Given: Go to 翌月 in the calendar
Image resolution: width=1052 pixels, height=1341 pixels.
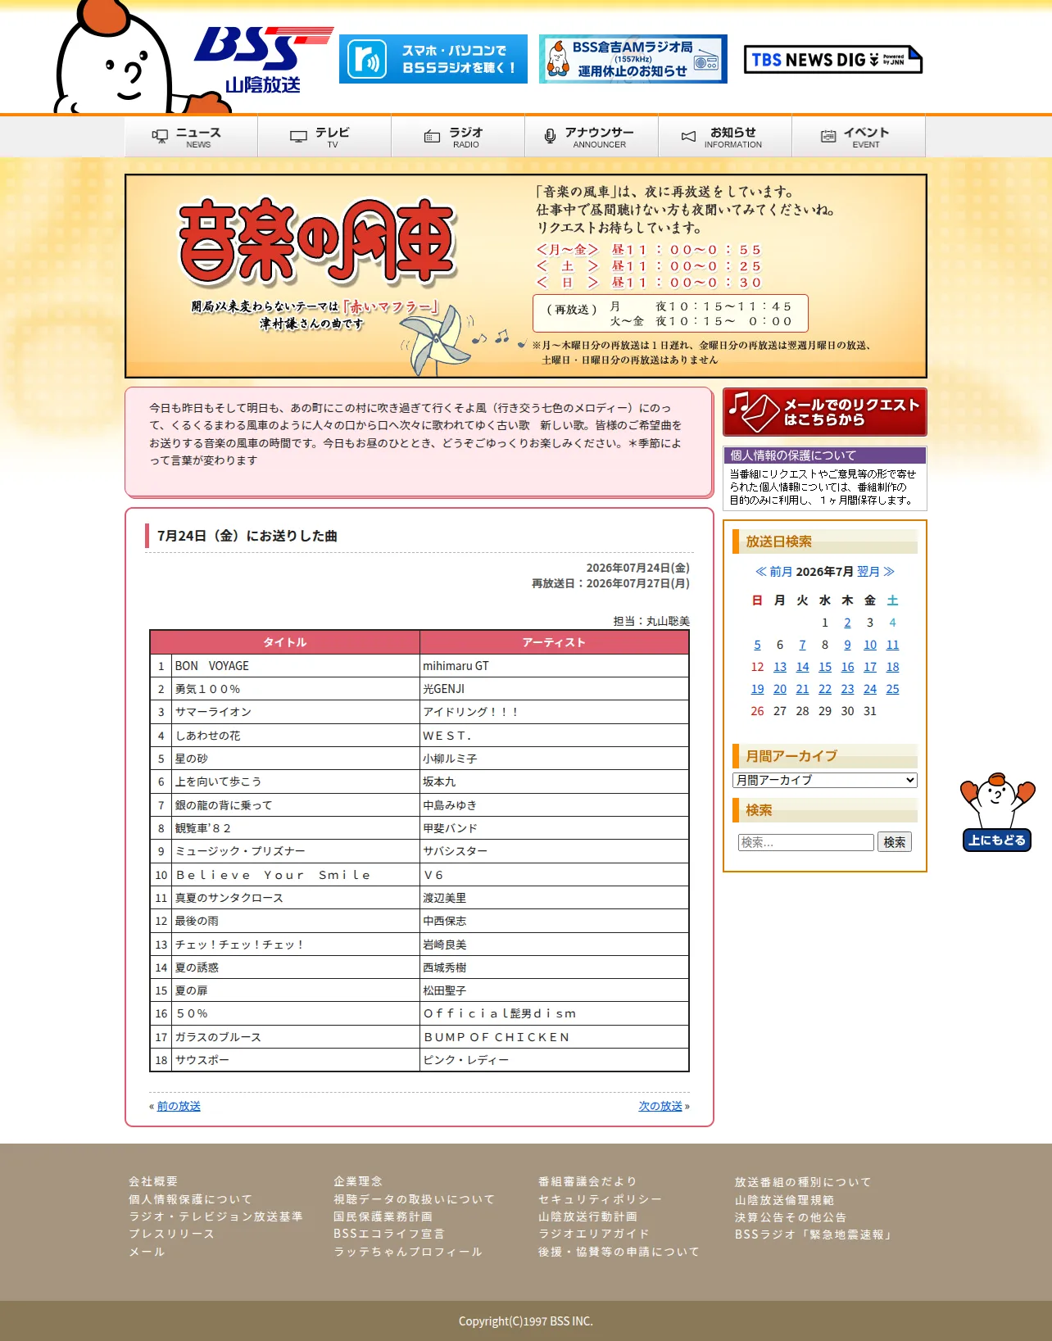Looking at the screenshot, I should click(876, 572).
